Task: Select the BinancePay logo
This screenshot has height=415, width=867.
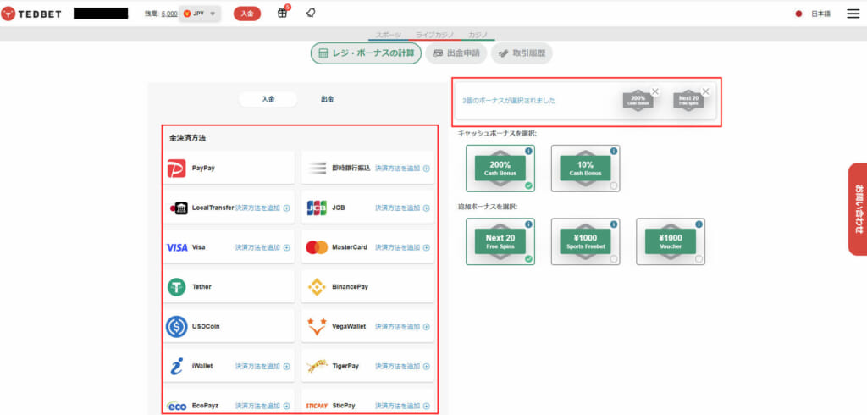Action: point(317,287)
